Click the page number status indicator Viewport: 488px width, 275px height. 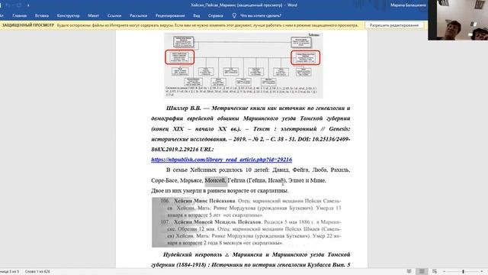coord(9,272)
